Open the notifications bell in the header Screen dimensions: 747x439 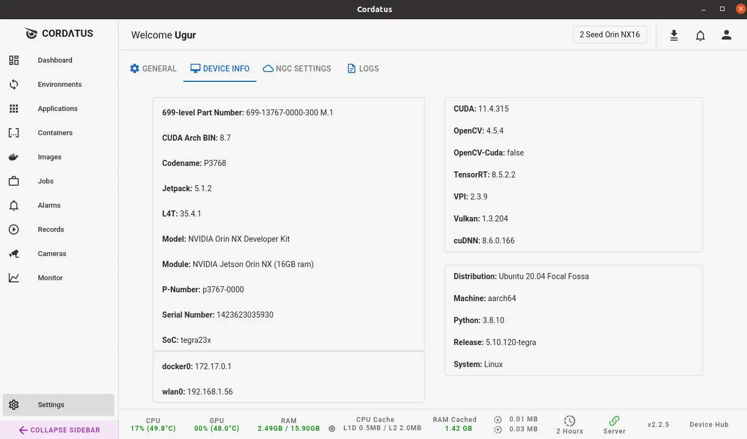(x=700, y=35)
